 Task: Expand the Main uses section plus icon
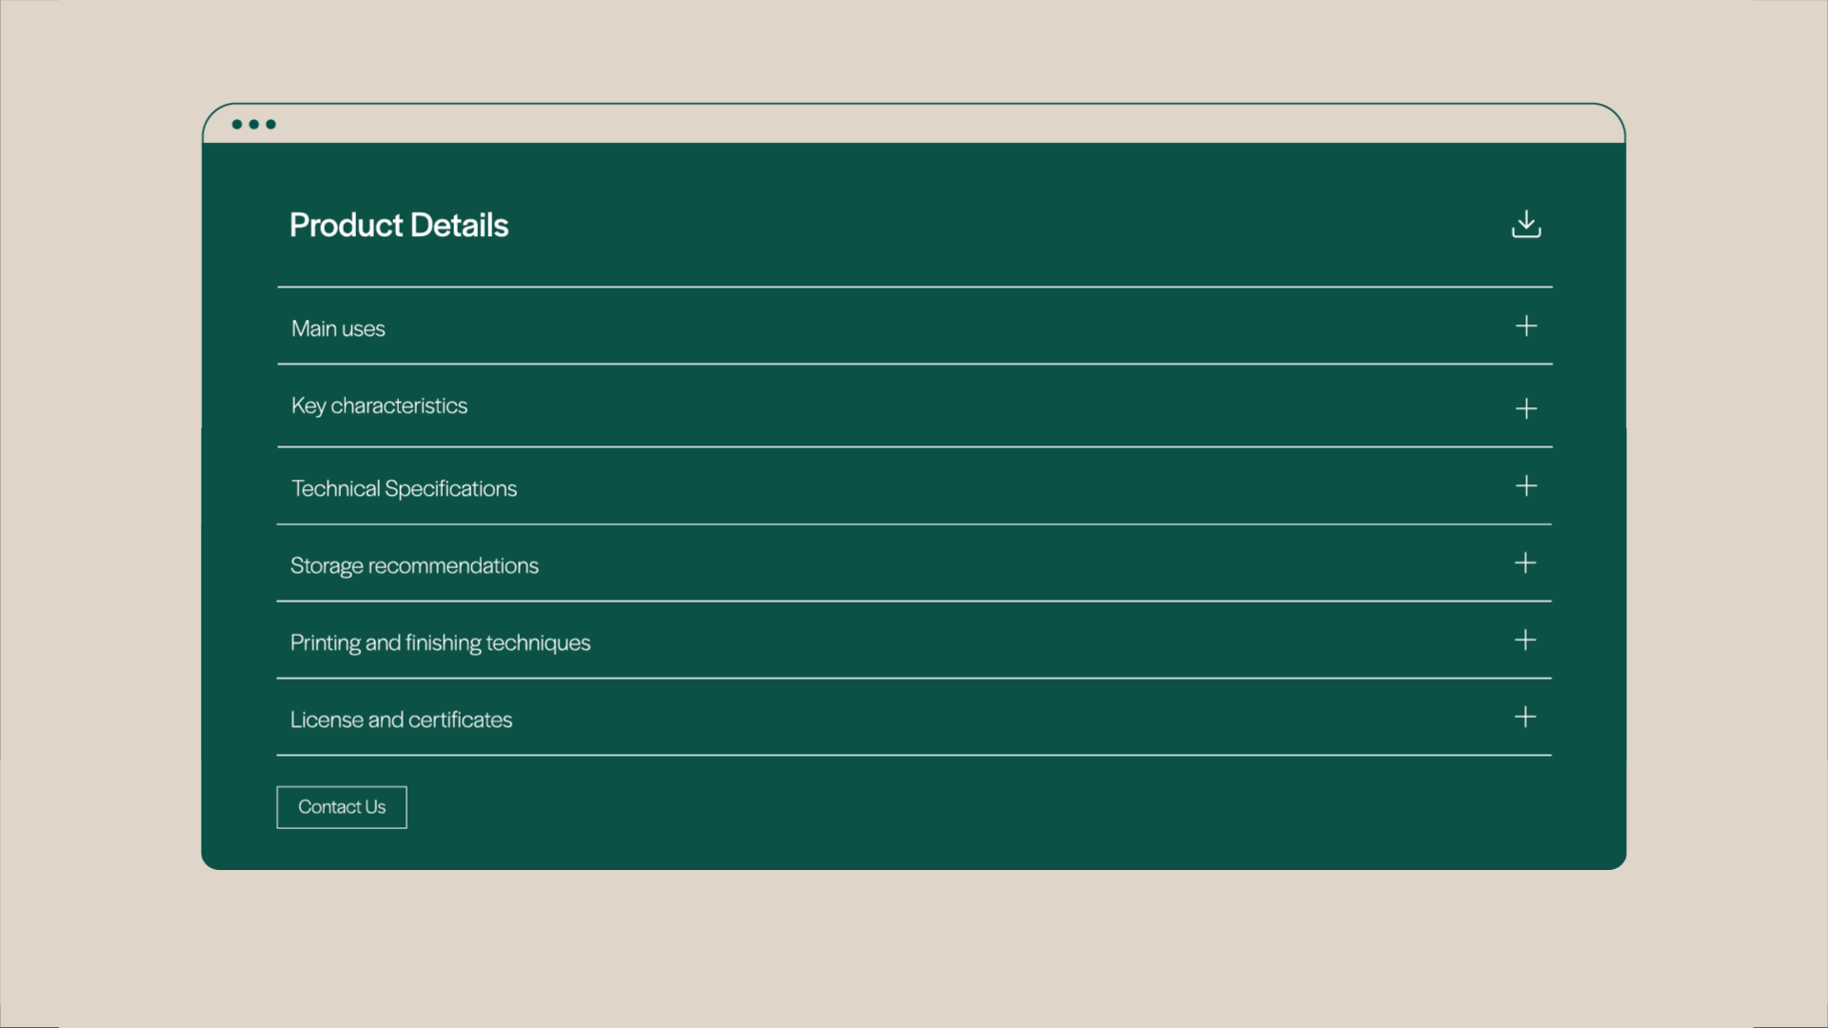click(x=1526, y=326)
